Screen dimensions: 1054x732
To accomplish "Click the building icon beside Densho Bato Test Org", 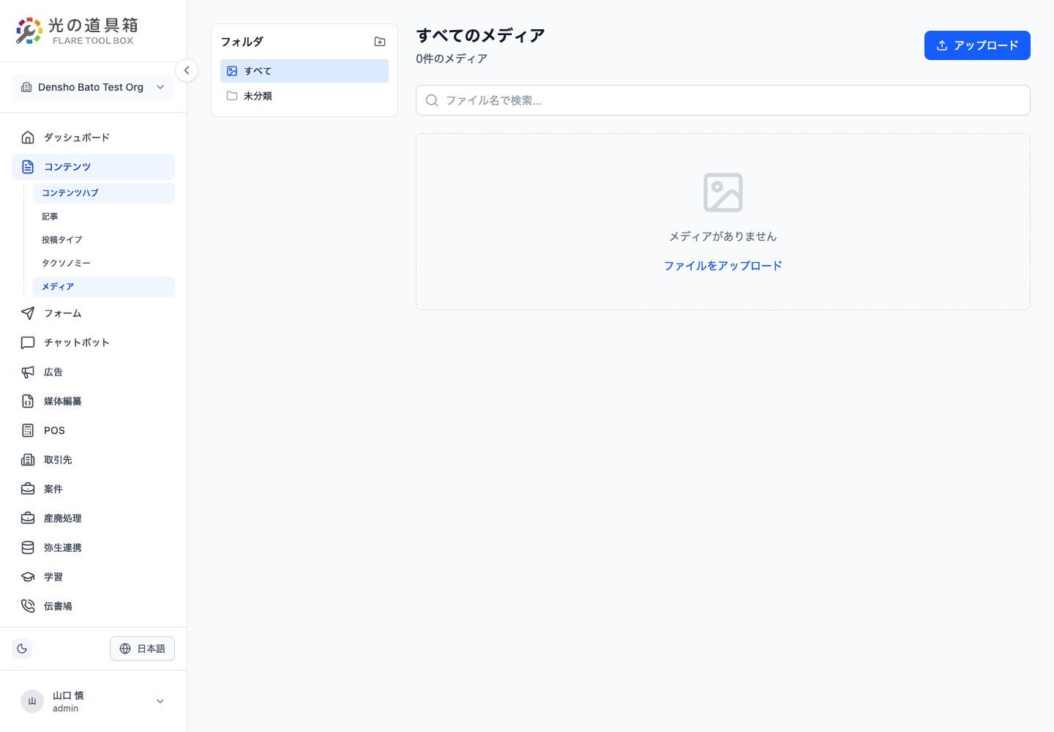I will tap(26, 87).
